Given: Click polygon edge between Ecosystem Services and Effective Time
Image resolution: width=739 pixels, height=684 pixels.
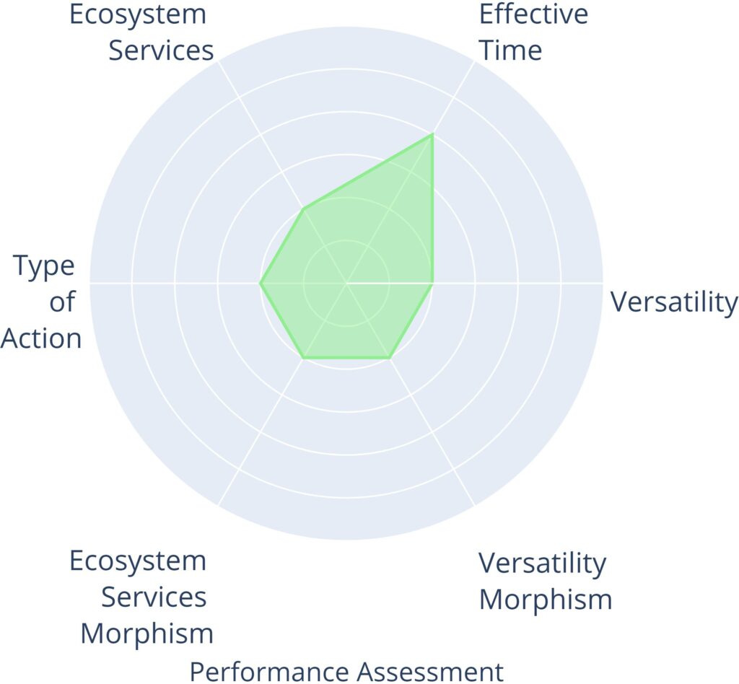Looking at the screenshot, I should 368,172.
